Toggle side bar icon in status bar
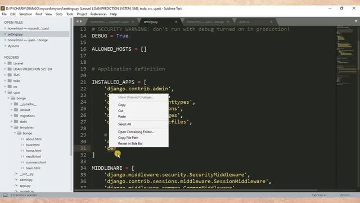The image size is (360, 203). (5, 195)
